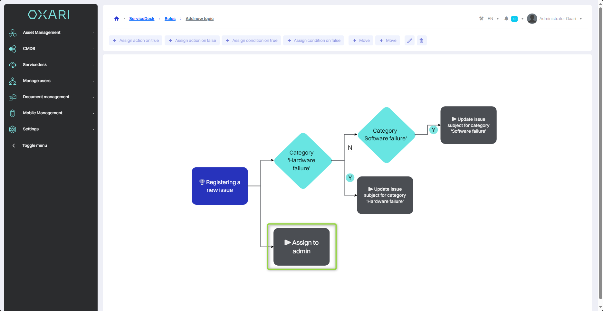The height and width of the screenshot is (311, 603).
Task: Click the trash delete icon
Action: click(x=421, y=41)
